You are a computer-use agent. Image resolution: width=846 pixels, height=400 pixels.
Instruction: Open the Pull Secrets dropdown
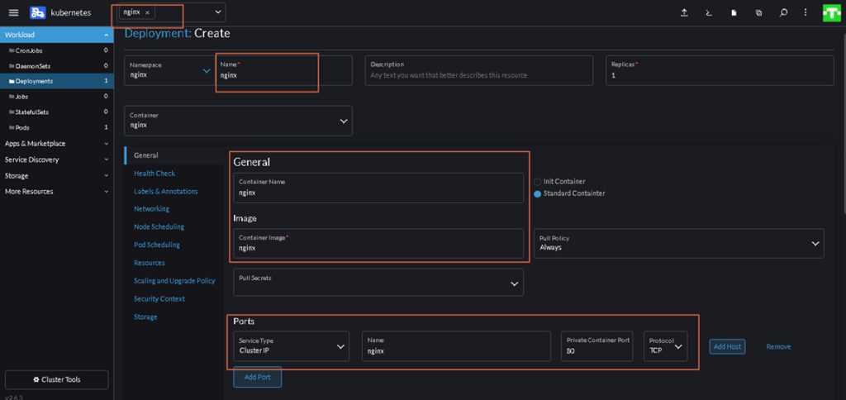(x=378, y=283)
